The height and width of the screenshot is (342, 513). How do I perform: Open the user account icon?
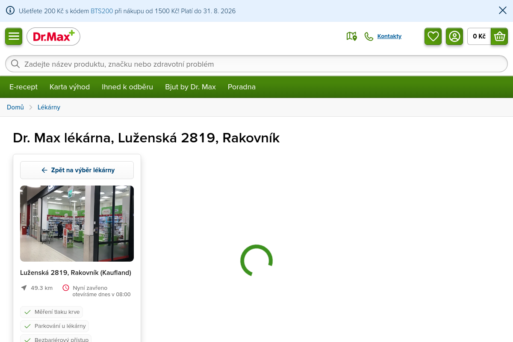pyautogui.click(x=454, y=36)
